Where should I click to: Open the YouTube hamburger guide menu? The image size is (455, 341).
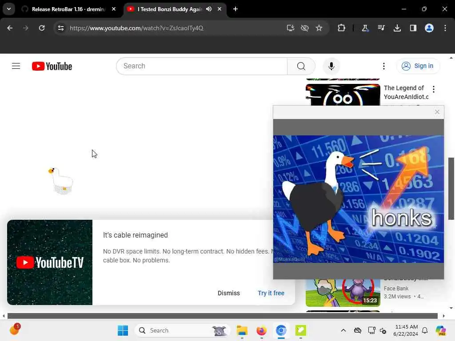coord(16,66)
